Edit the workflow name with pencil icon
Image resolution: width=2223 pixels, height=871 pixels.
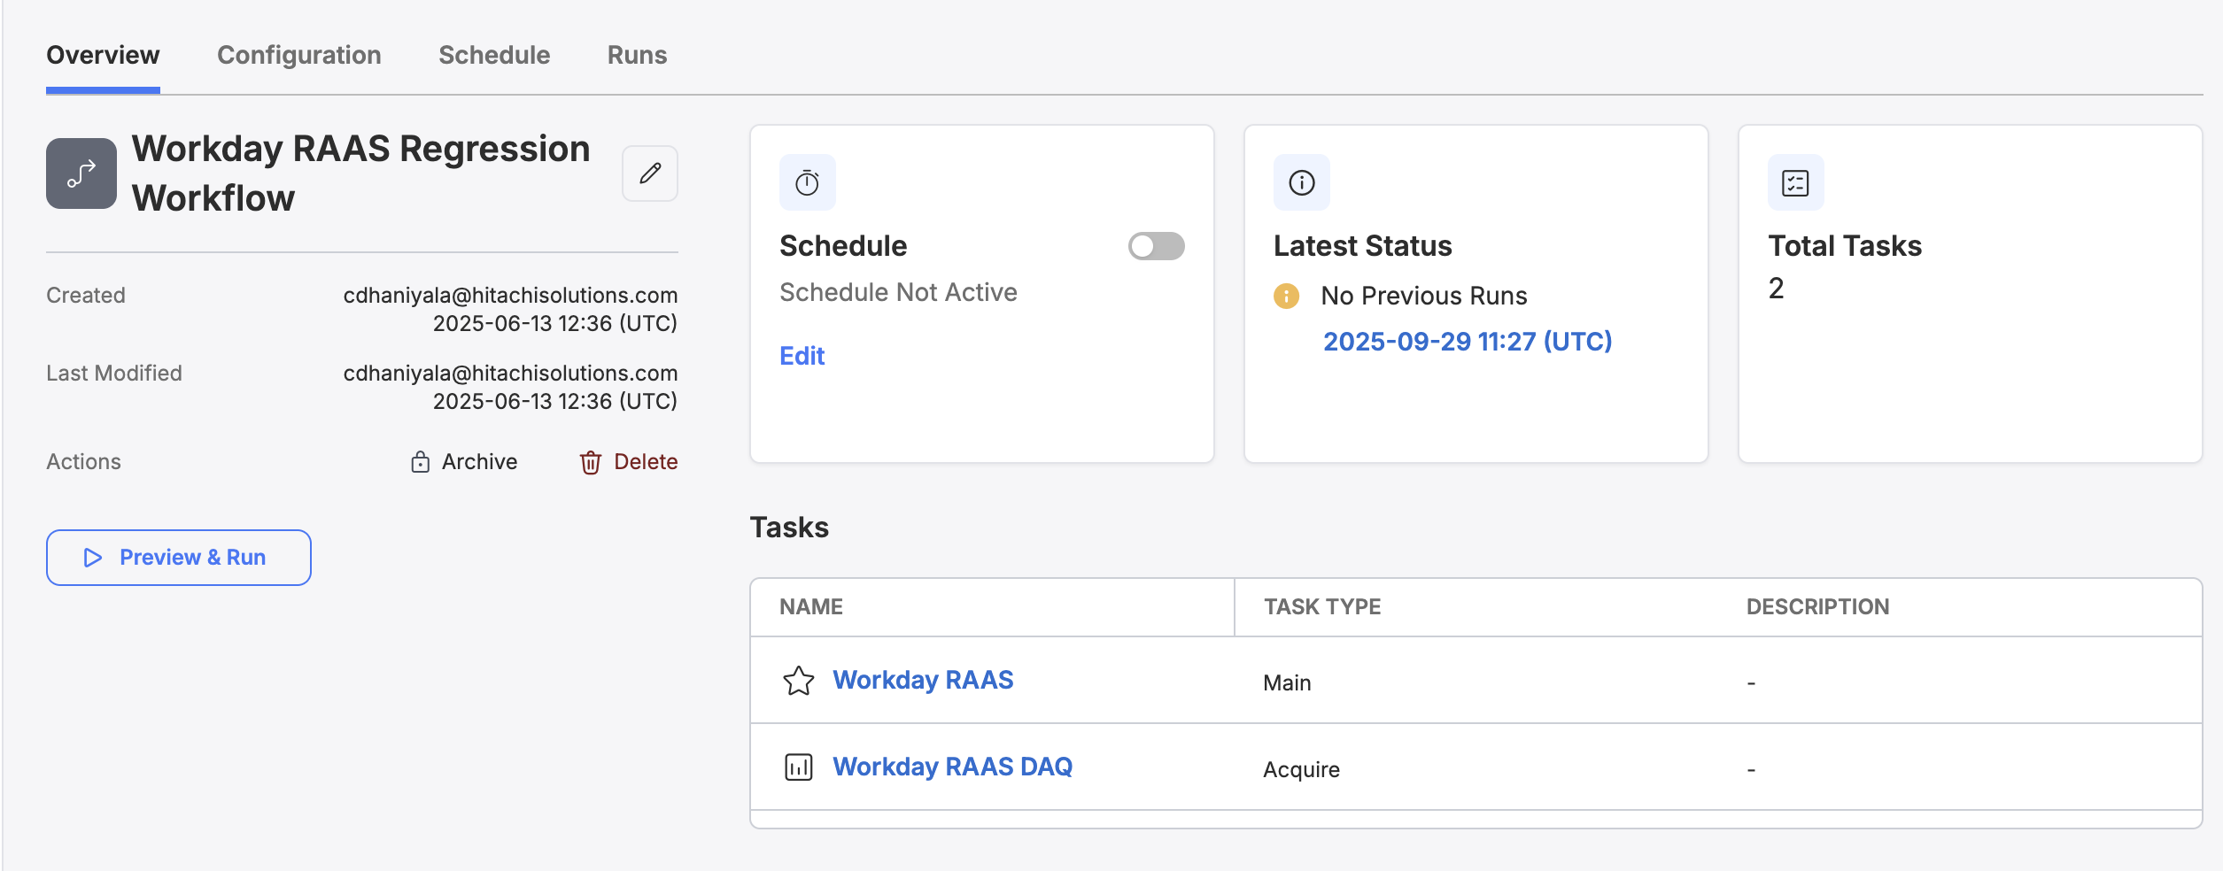(x=650, y=173)
